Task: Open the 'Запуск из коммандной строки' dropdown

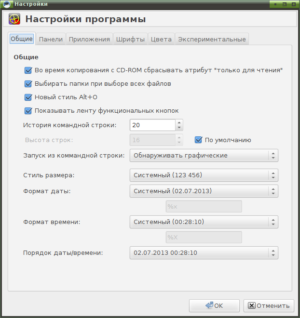Action: tap(204, 156)
